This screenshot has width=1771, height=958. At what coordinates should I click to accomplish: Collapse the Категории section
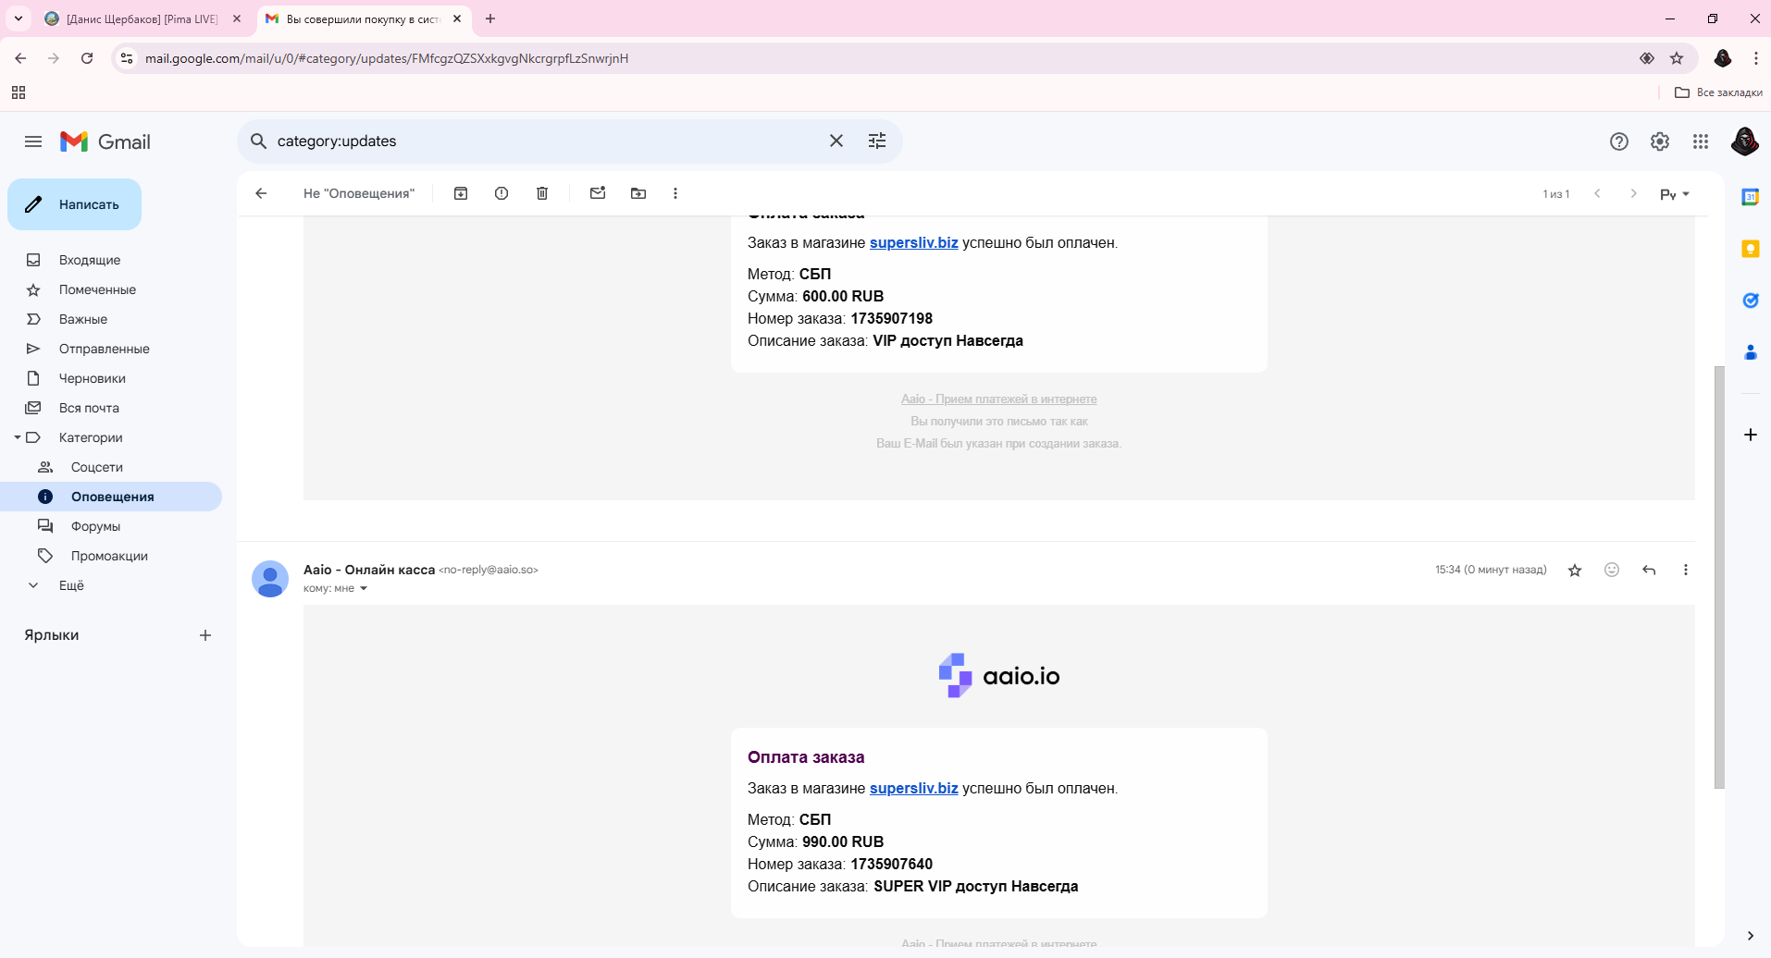click(x=17, y=437)
